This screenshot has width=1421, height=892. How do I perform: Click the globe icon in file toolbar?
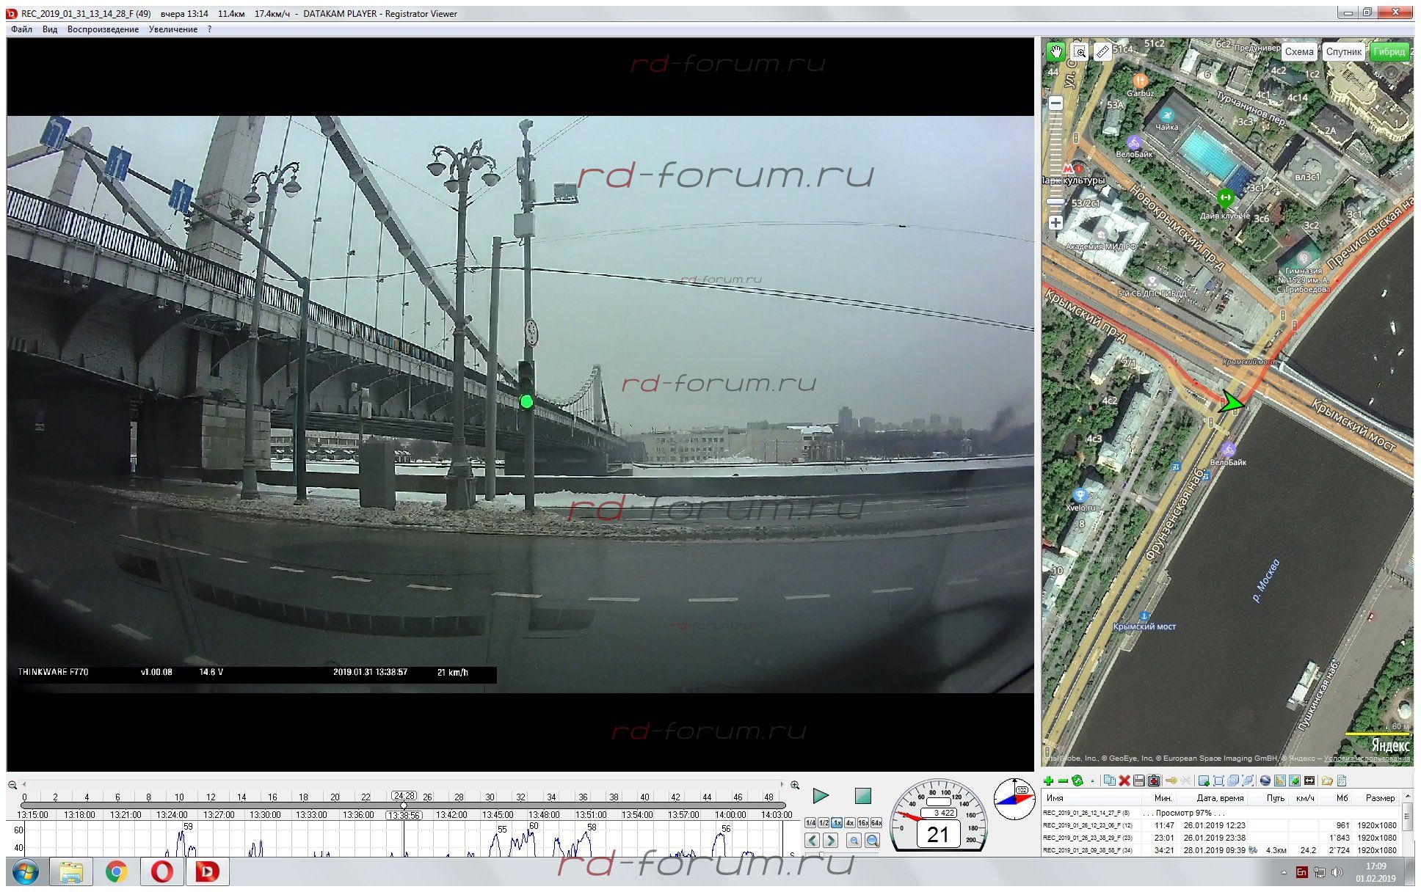(x=1265, y=780)
